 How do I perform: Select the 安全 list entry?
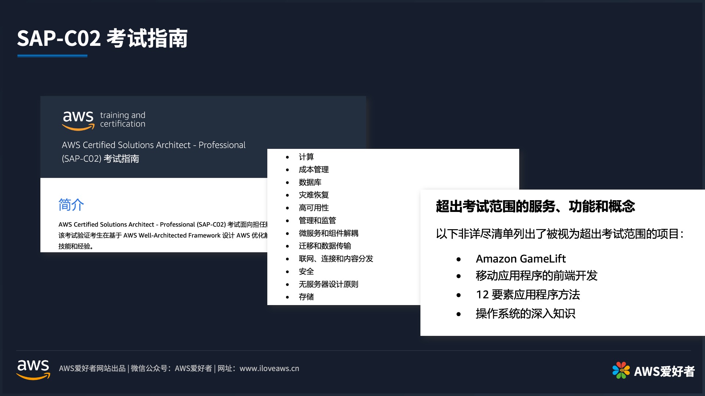tap(306, 271)
